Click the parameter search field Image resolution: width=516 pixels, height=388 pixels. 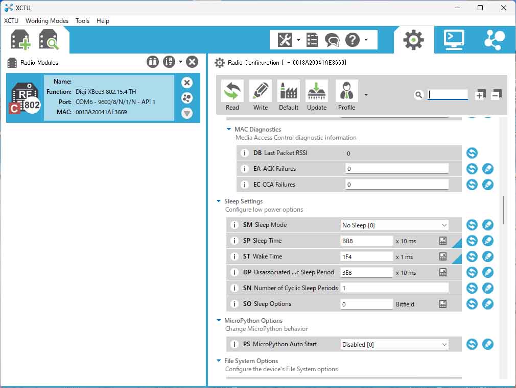click(448, 95)
